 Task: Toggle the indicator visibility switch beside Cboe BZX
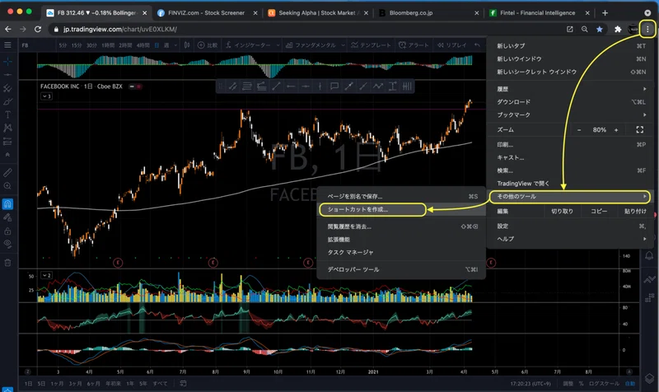[135, 86]
